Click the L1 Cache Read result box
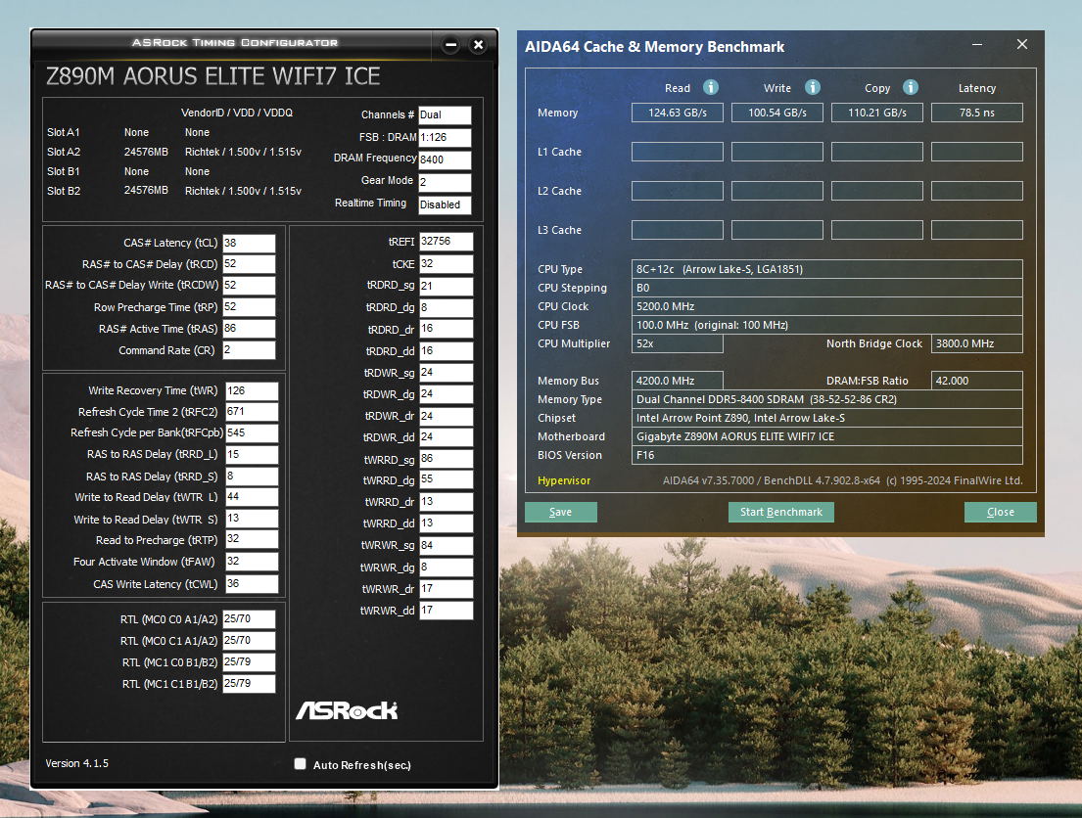Viewport: 1082px width, 818px height. 677,152
